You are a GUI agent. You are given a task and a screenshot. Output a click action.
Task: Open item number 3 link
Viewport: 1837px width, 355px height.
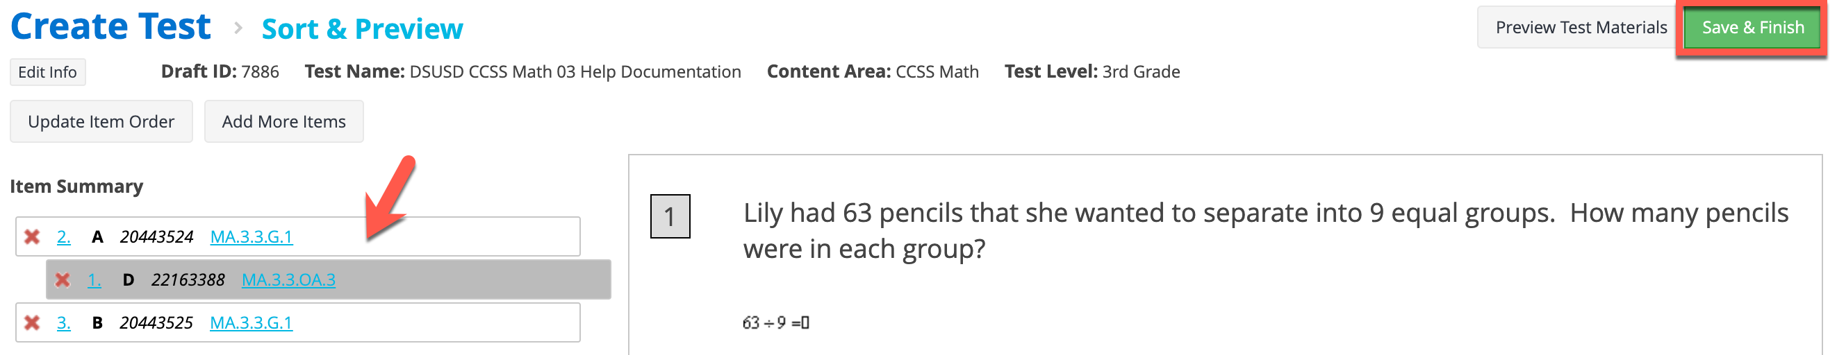(63, 323)
